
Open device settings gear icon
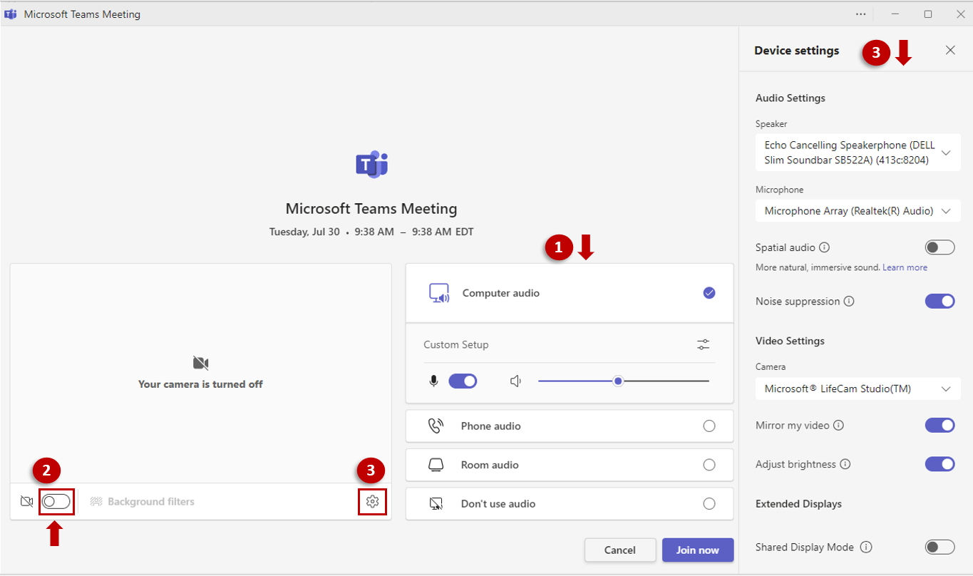[372, 502]
